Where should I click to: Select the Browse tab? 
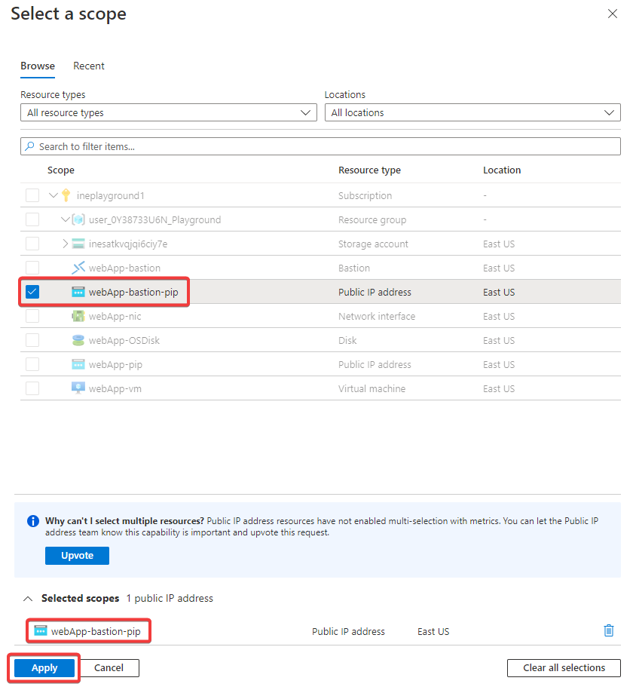(x=38, y=66)
